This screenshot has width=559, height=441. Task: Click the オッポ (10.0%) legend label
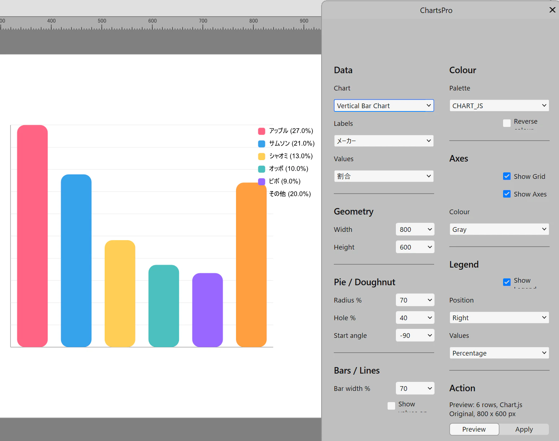[288, 169]
